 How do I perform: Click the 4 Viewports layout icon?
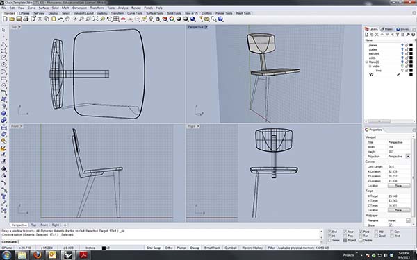tap(116, 19)
